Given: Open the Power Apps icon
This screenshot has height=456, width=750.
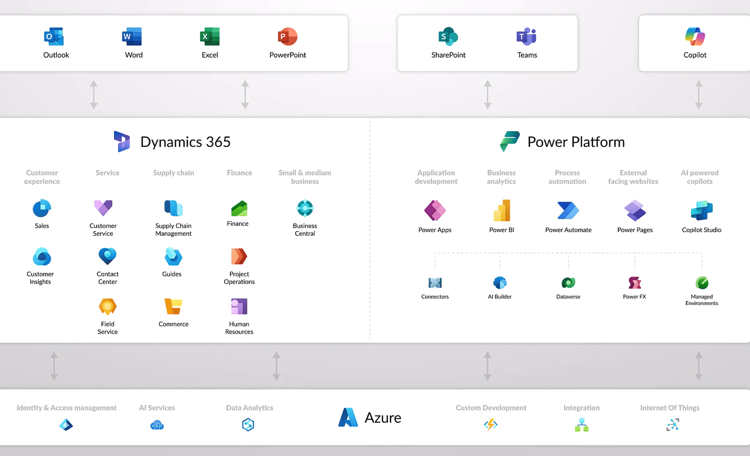Looking at the screenshot, I should [435, 211].
